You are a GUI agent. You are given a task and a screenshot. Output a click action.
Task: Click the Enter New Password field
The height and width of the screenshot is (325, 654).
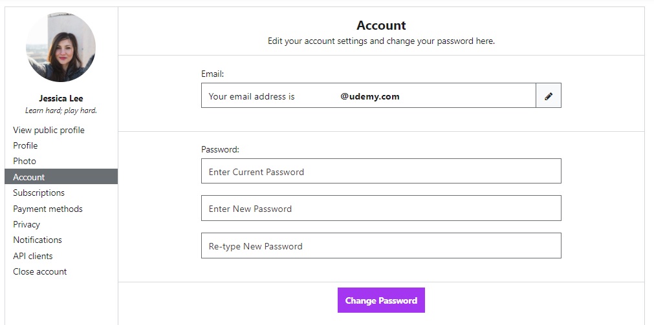click(x=381, y=209)
